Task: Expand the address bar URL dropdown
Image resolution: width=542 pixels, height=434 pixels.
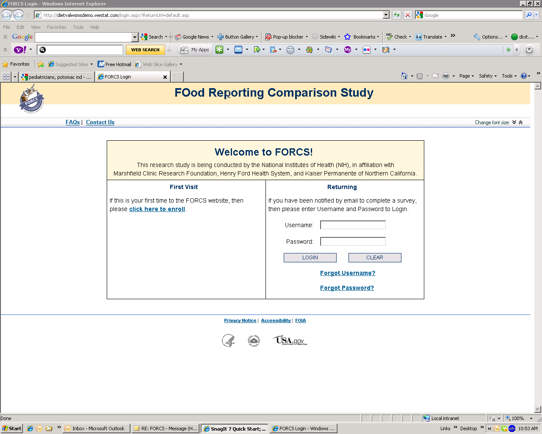Action: (x=386, y=15)
